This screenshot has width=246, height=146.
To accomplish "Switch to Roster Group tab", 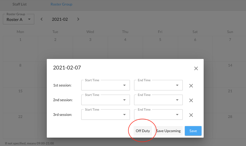I will pyautogui.click(x=61, y=4).
